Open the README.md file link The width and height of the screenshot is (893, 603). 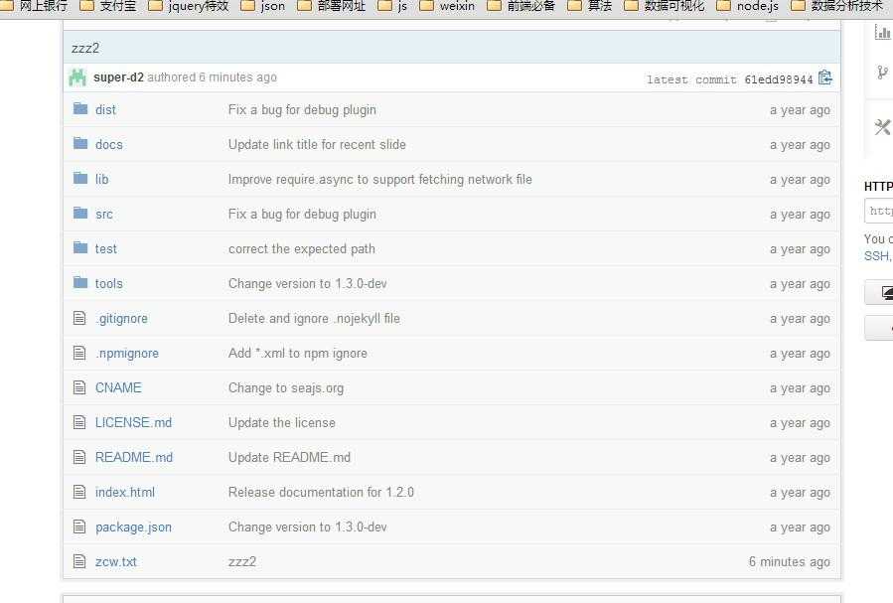pyautogui.click(x=134, y=457)
